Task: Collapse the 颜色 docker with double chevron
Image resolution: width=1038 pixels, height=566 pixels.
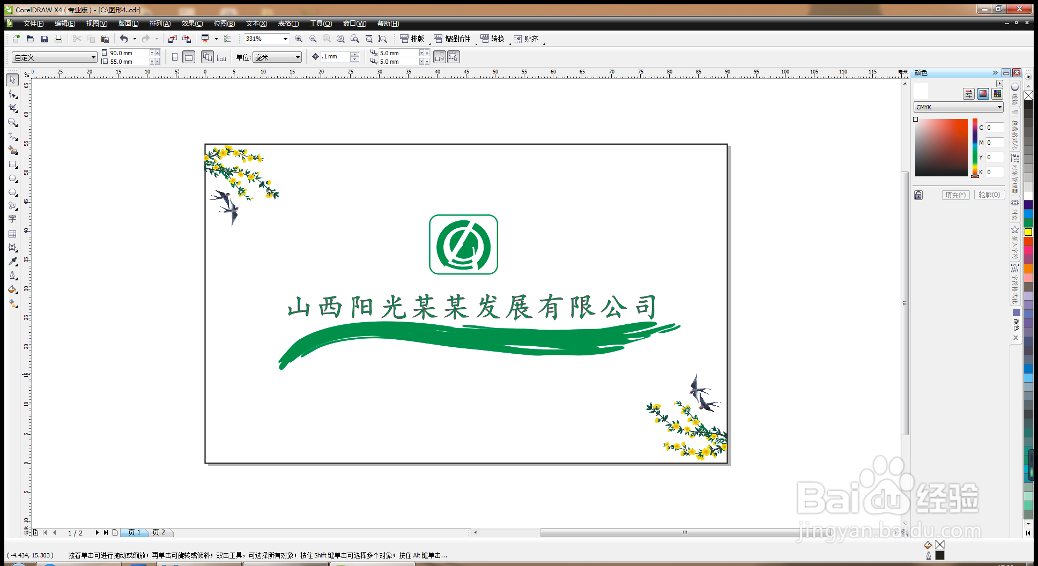Action: [x=995, y=73]
